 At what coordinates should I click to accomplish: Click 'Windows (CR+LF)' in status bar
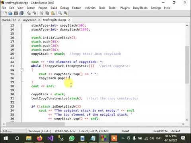(40, 131)
